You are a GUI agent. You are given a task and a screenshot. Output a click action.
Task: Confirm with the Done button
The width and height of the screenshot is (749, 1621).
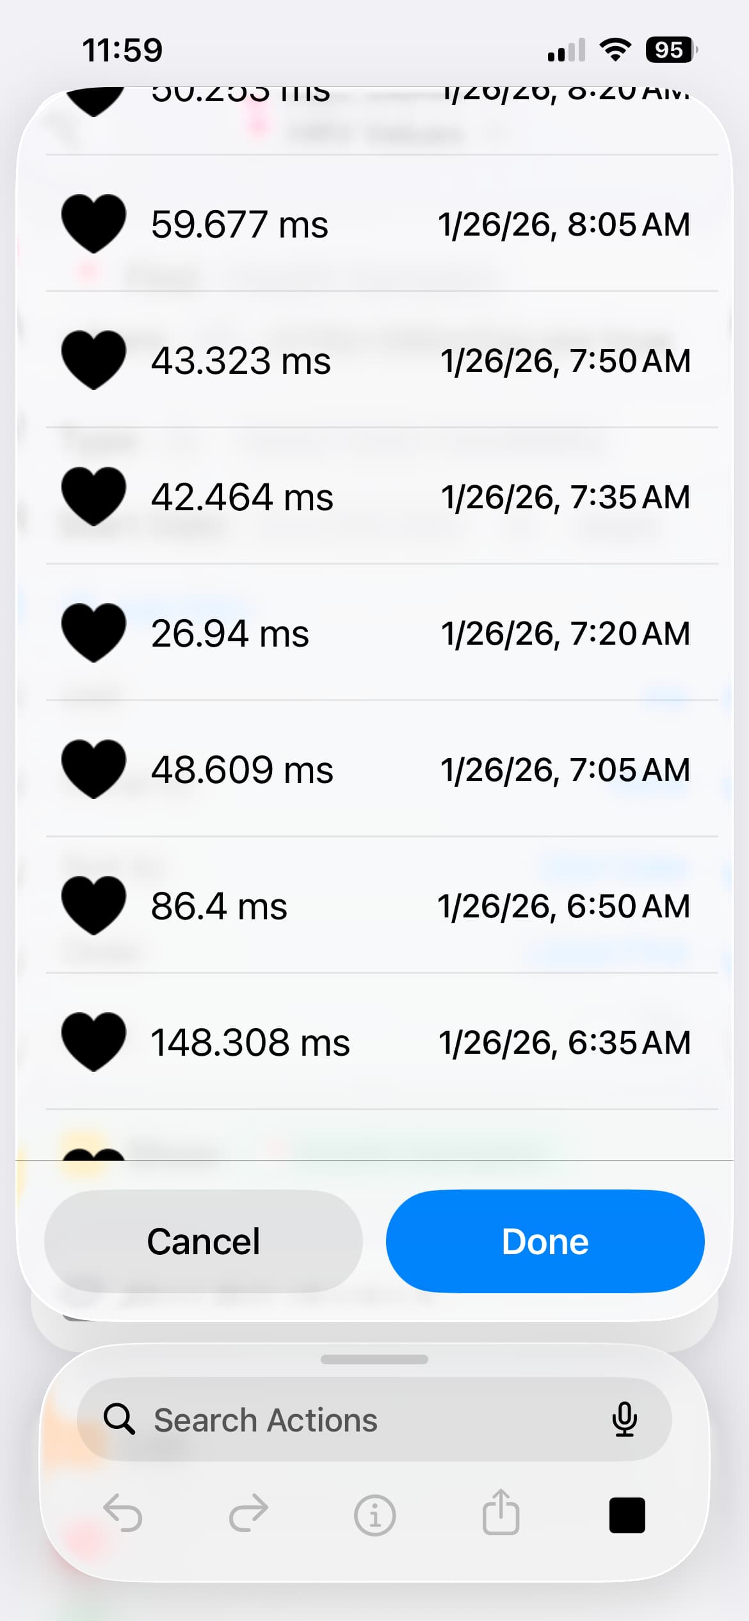(545, 1241)
